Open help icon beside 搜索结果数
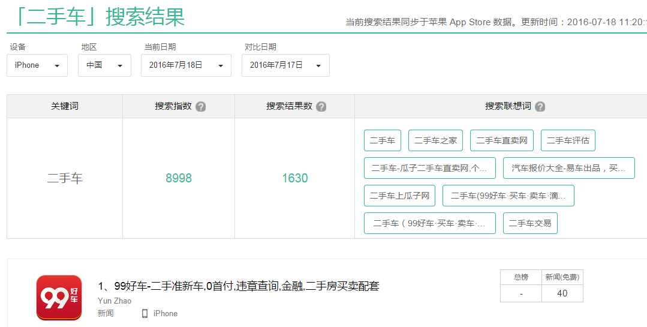 [x=321, y=107]
